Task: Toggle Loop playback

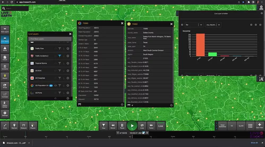Action: [142, 126]
